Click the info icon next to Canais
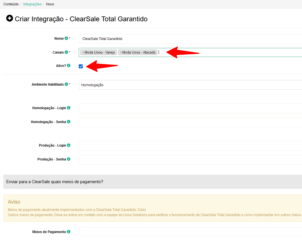 (66, 52)
